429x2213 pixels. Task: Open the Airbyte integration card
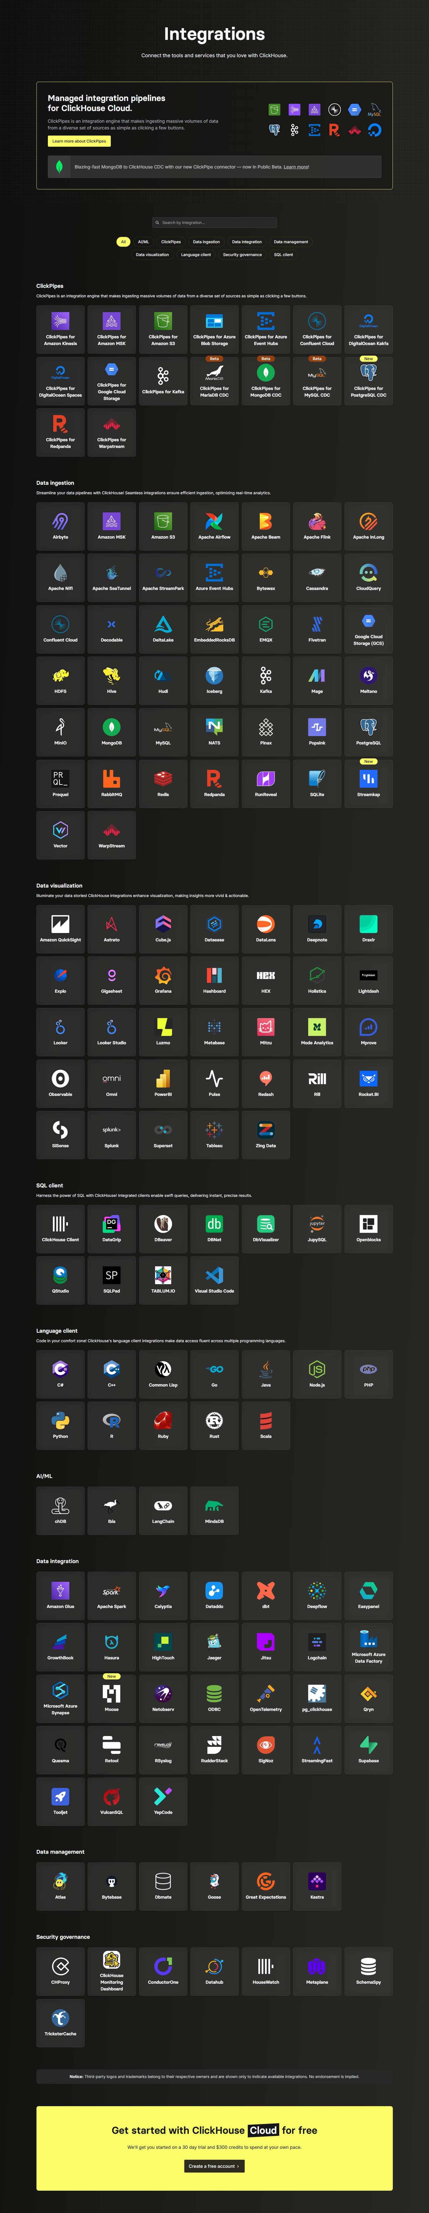point(60,527)
